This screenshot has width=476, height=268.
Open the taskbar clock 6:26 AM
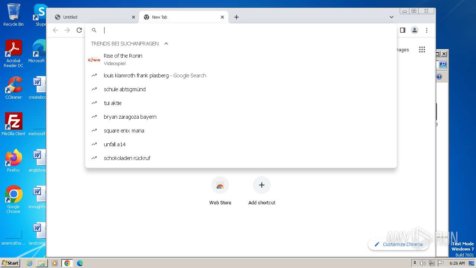(x=457, y=263)
